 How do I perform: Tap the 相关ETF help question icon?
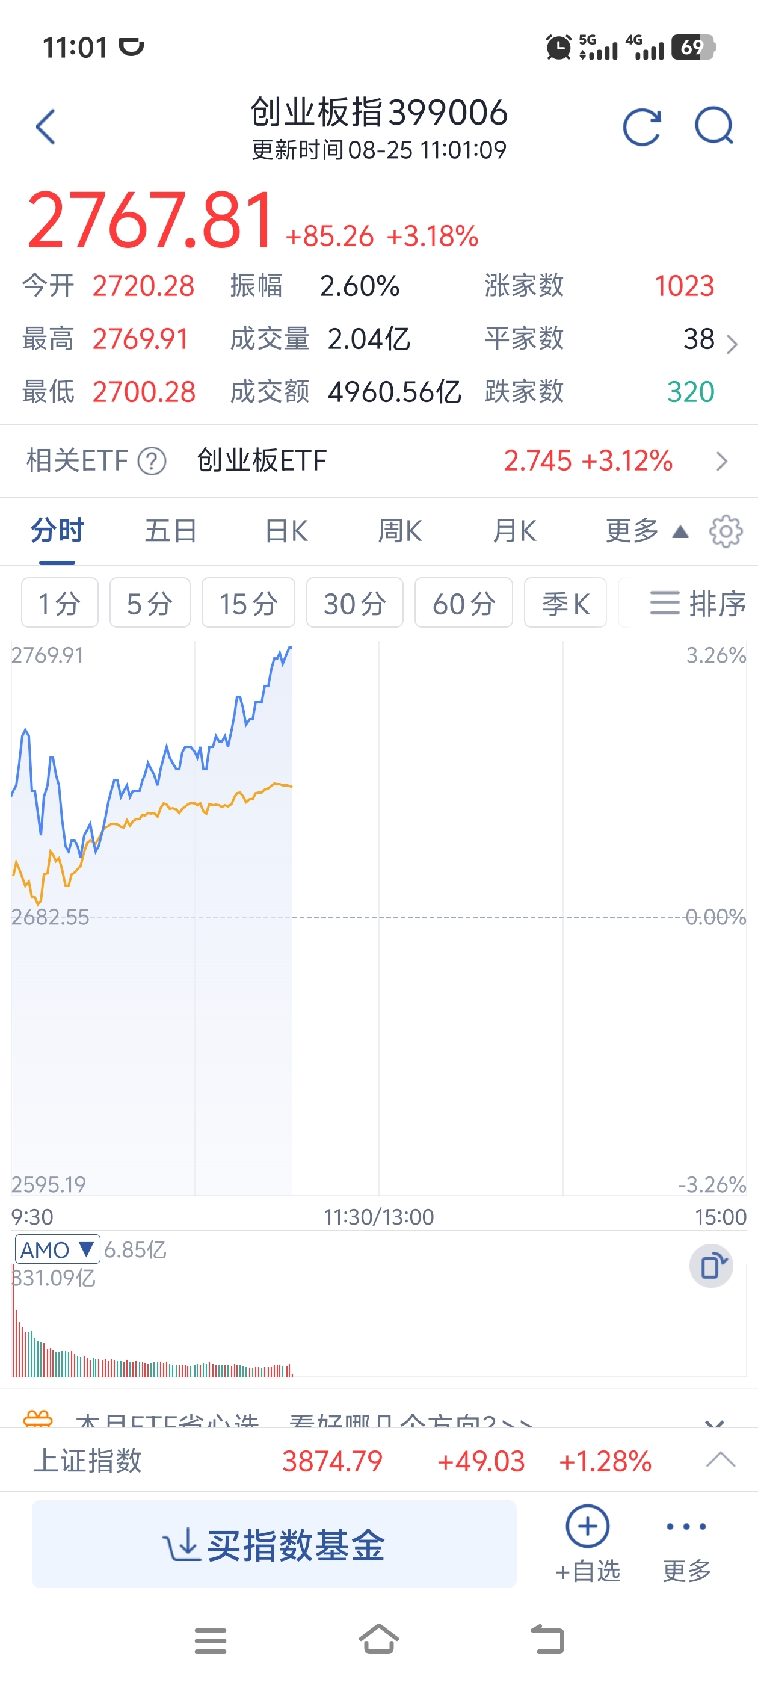(152, 461)
